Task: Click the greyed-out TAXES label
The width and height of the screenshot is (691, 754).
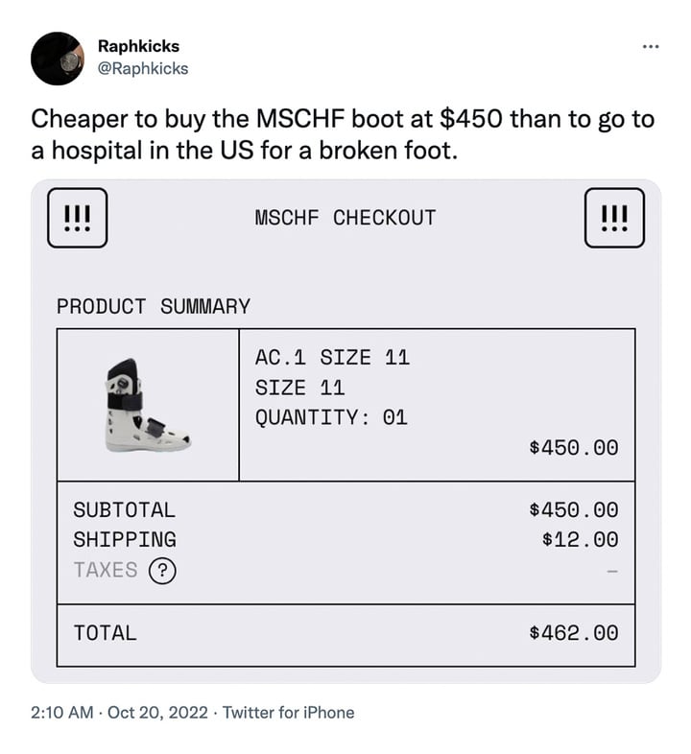Action: (106, 571)
